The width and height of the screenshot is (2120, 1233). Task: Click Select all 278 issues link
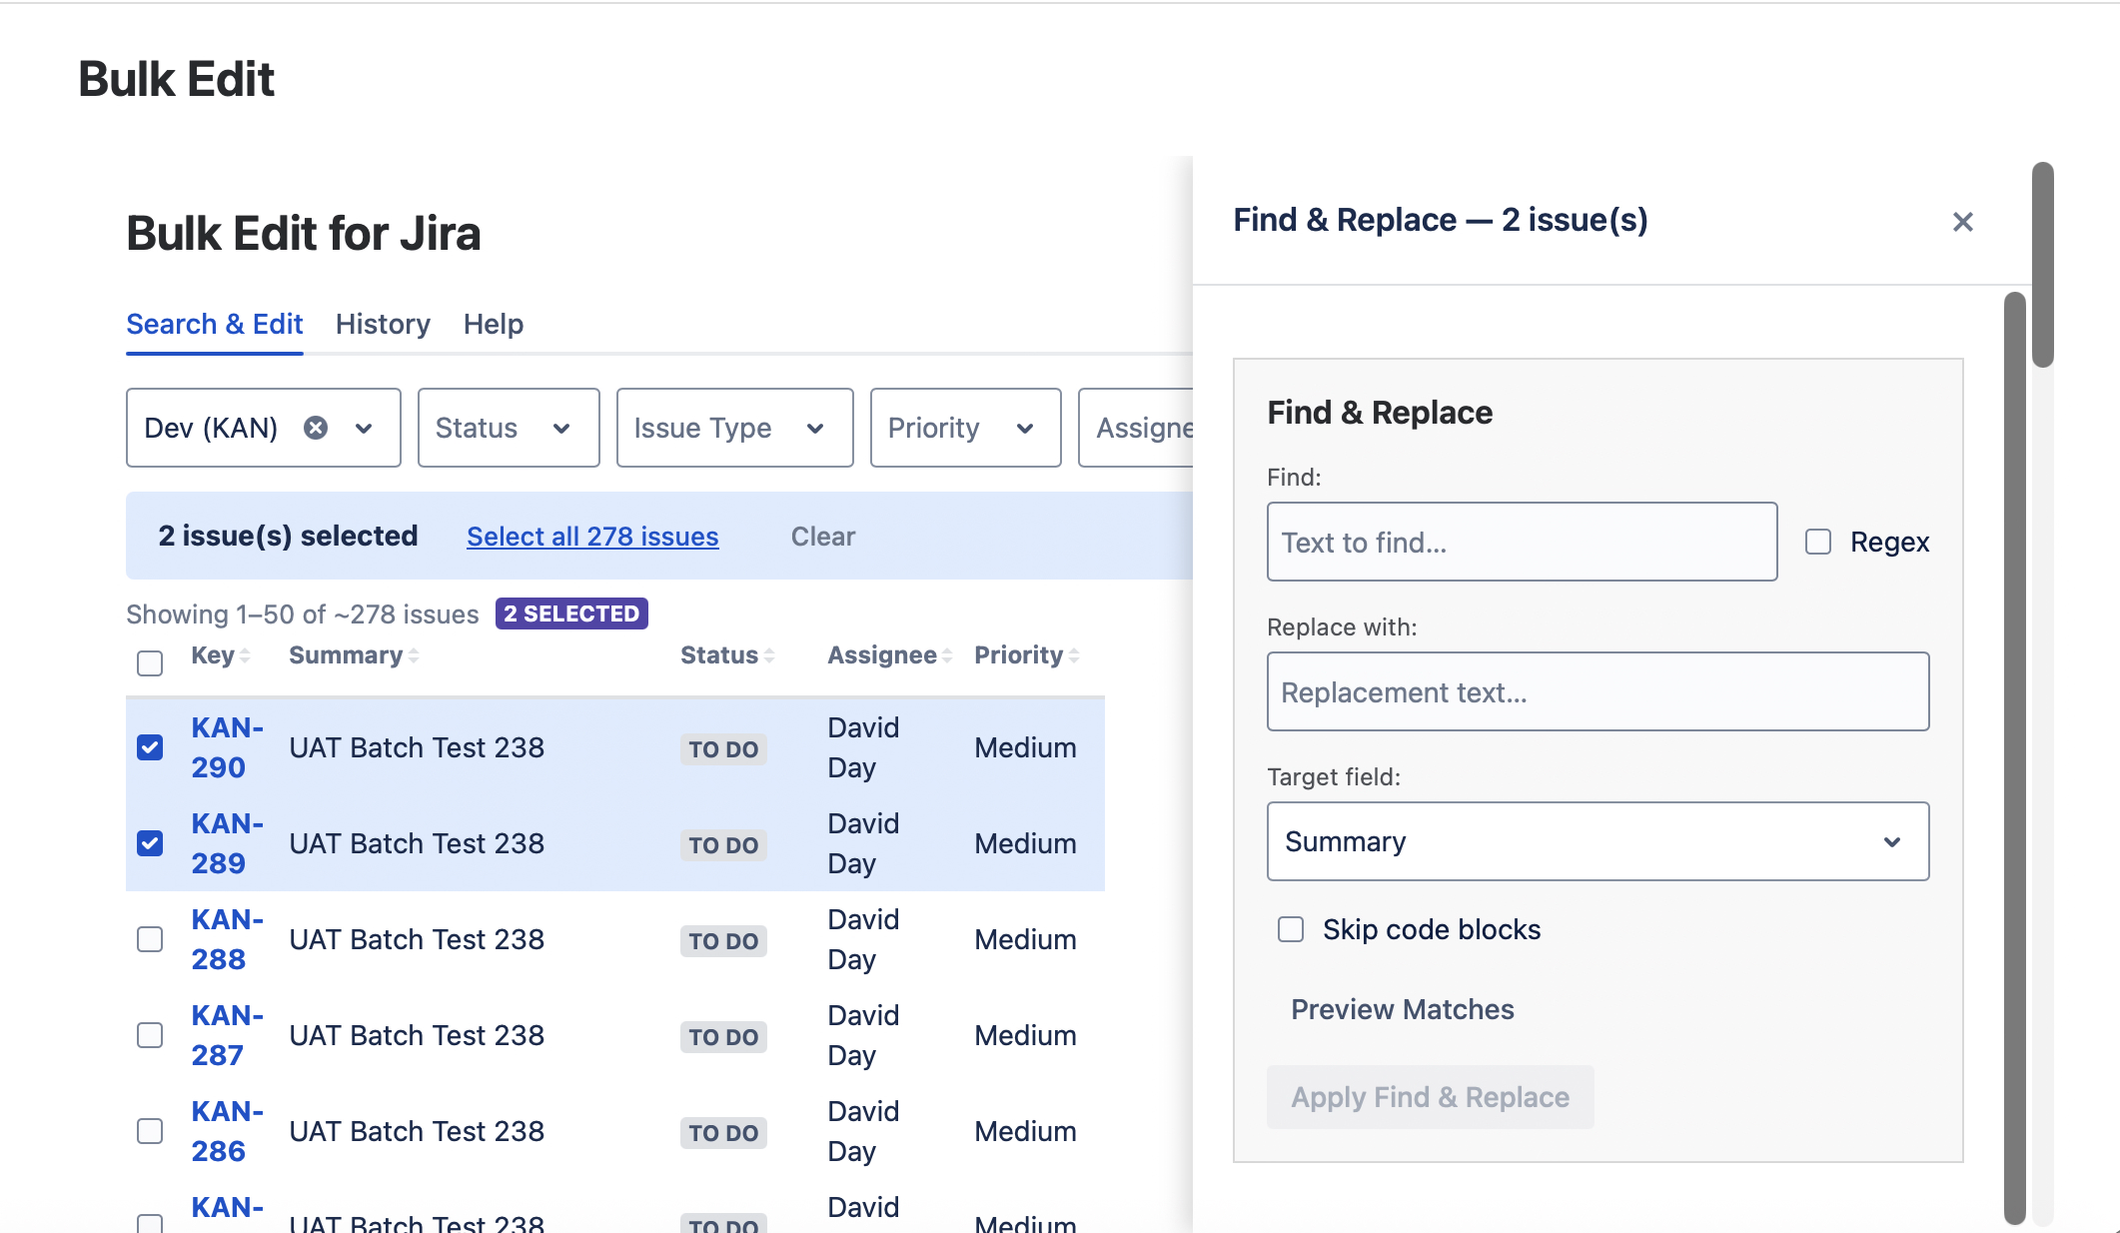[592, 537]
